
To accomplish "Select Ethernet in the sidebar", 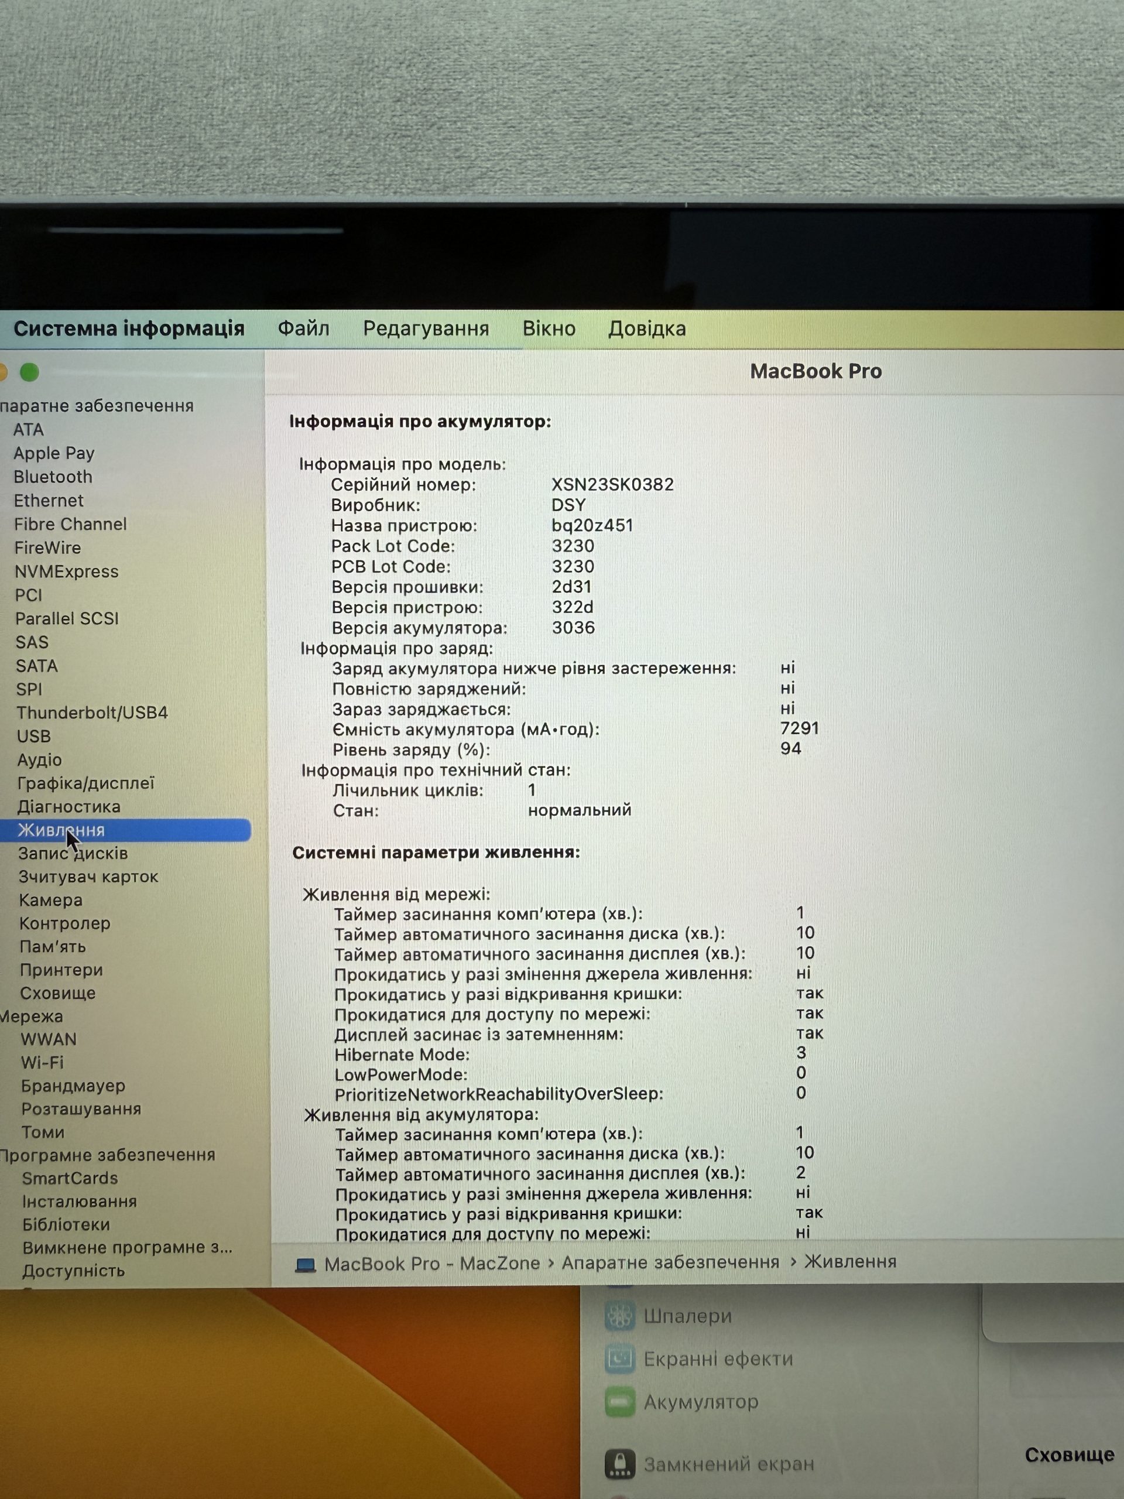I will pyautogui.click(x=49, y=501).
